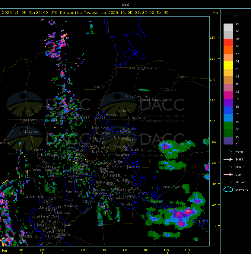This screenshot has height=254, width=251.
Task: Click the yellow eburn arrow in legend
Action: coord(228,167)
